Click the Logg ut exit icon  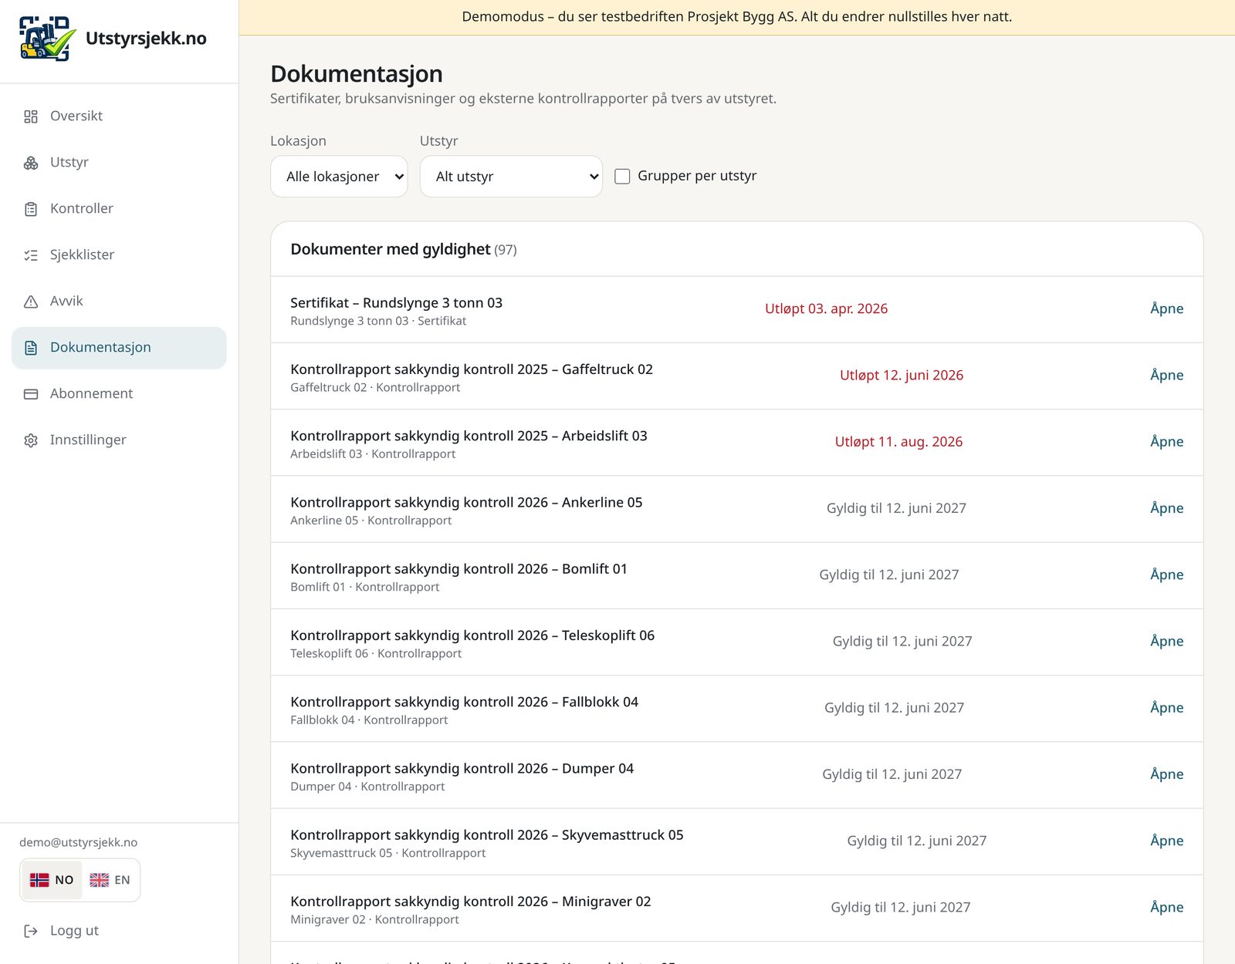(x=31, y=931)
